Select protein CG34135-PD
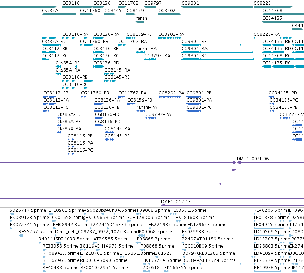This screenshot has width=304, height=273. coord(283,93)
